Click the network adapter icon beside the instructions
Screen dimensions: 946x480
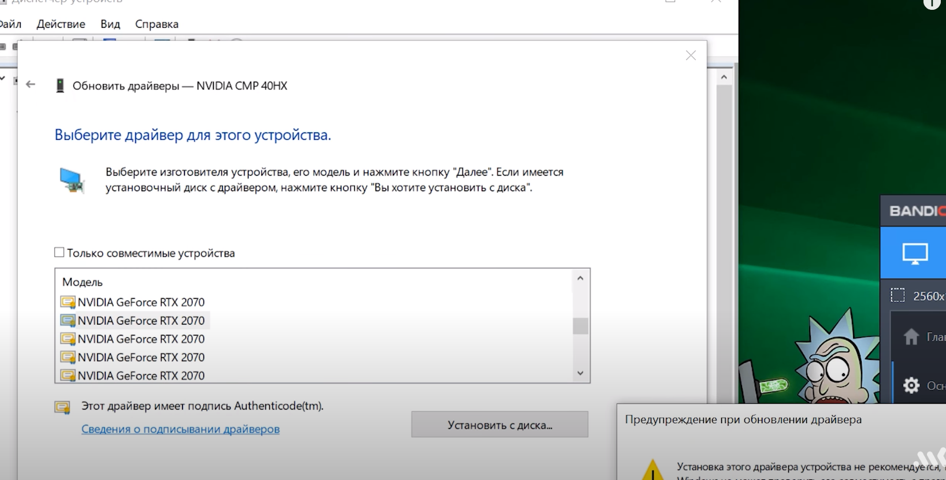tap(72, 180)
